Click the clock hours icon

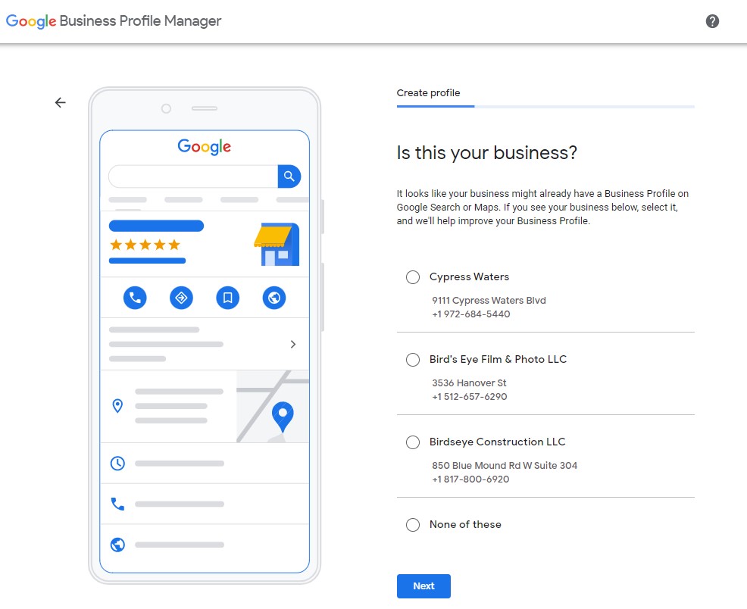[x=117, y=464]
